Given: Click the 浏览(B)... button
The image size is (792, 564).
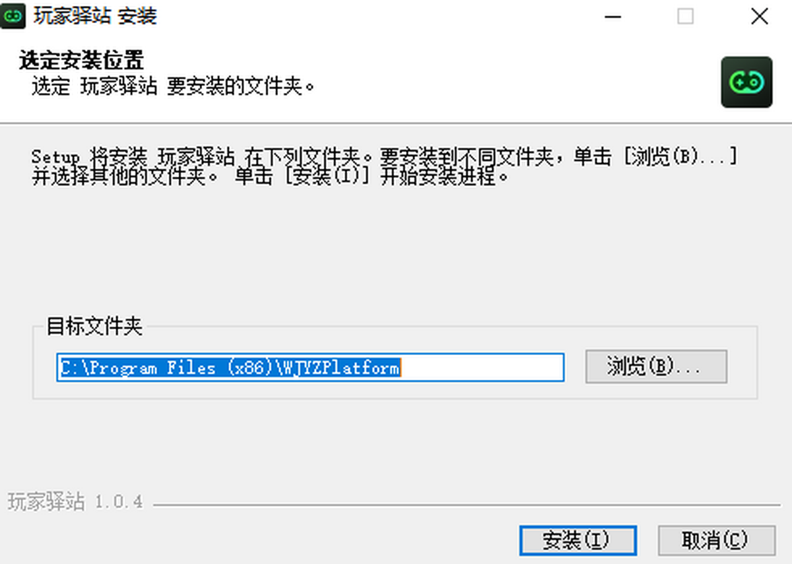Looking at the screenshot, I should point(656,367).
